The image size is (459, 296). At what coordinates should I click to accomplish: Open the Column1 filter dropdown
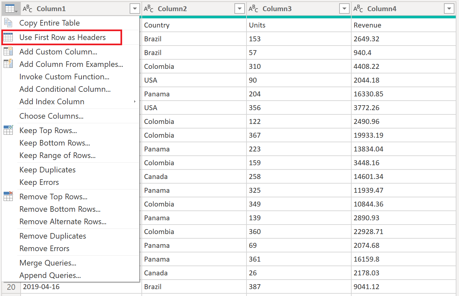135,9
